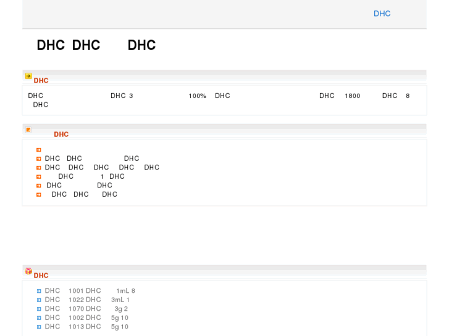Click the yellow arrow icon beside first DHC header
Image resolution: width=449 pixels, height=336 pixels.
coord(28,76)
